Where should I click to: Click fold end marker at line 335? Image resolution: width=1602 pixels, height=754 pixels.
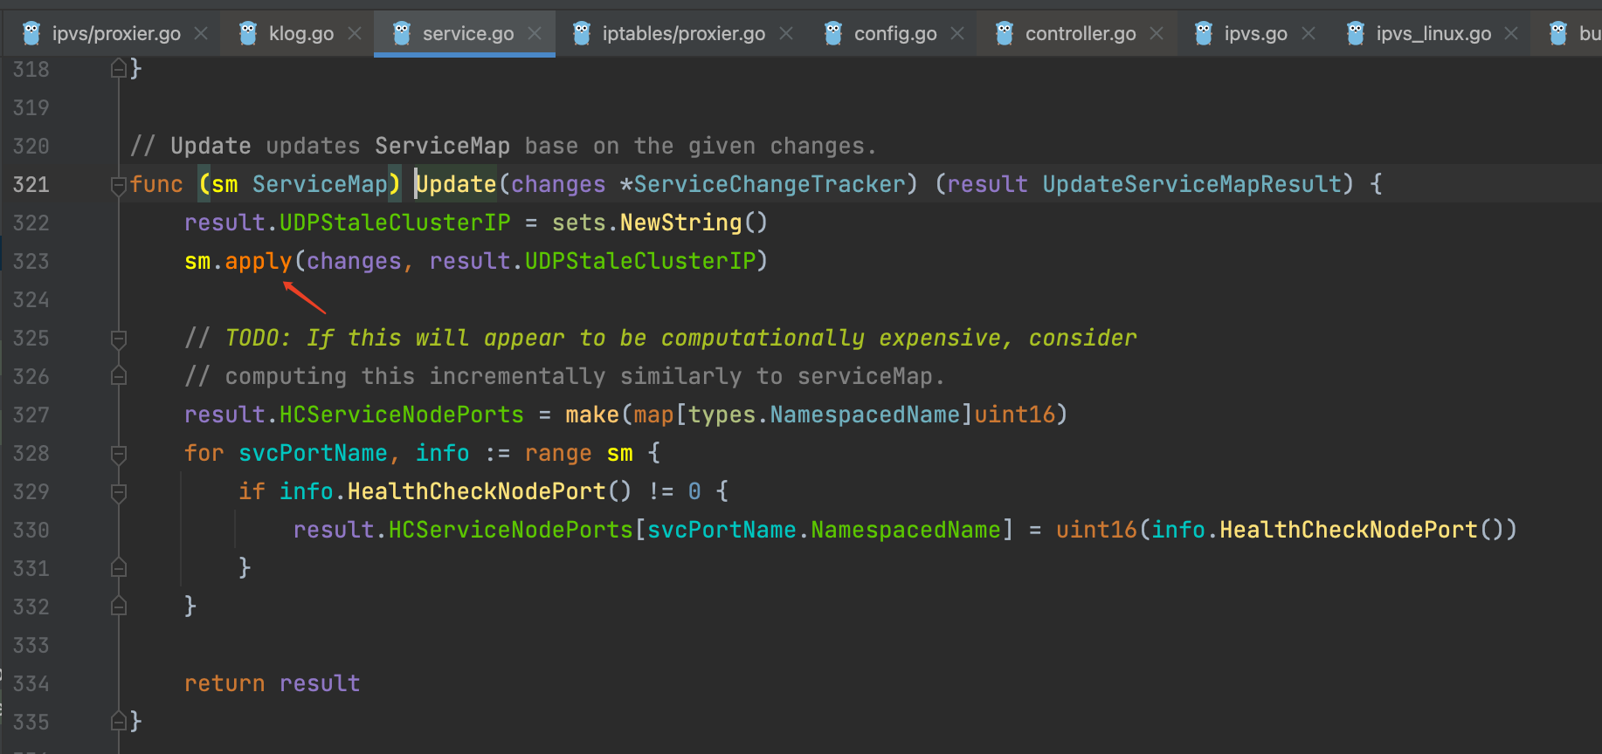click(x=119, y=721)
